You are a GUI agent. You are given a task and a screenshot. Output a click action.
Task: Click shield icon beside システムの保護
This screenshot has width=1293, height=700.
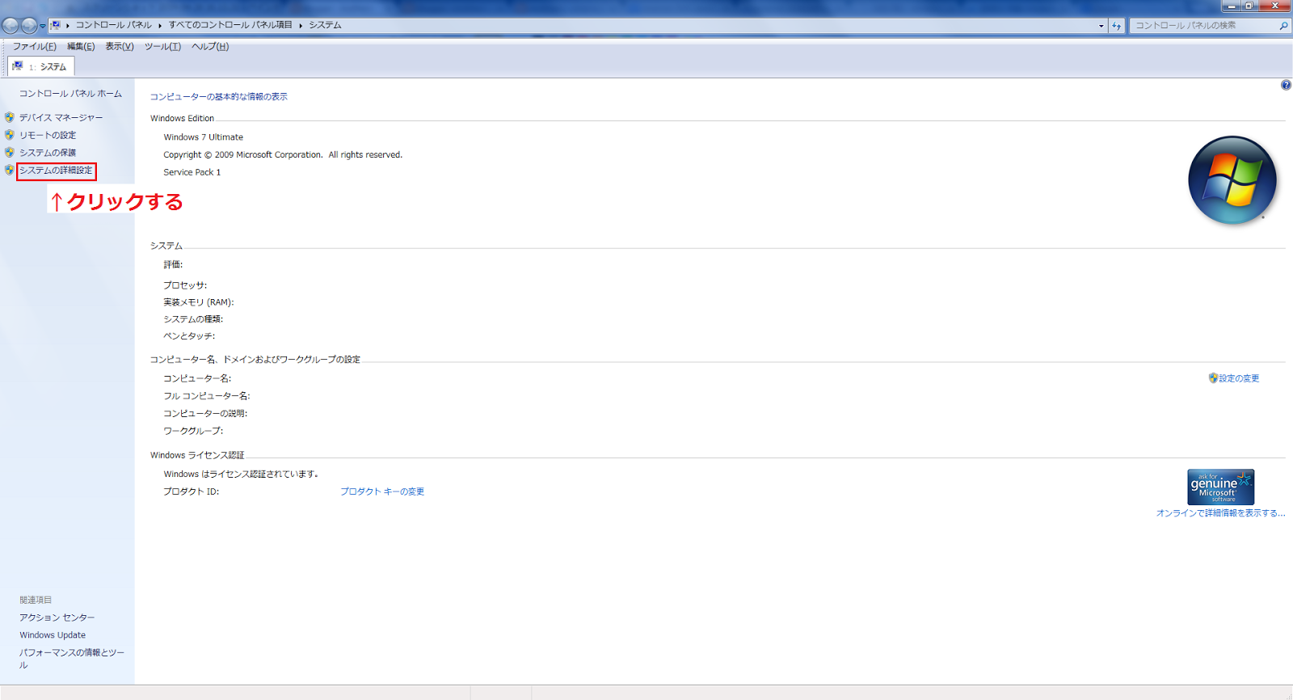coord(10,152)
